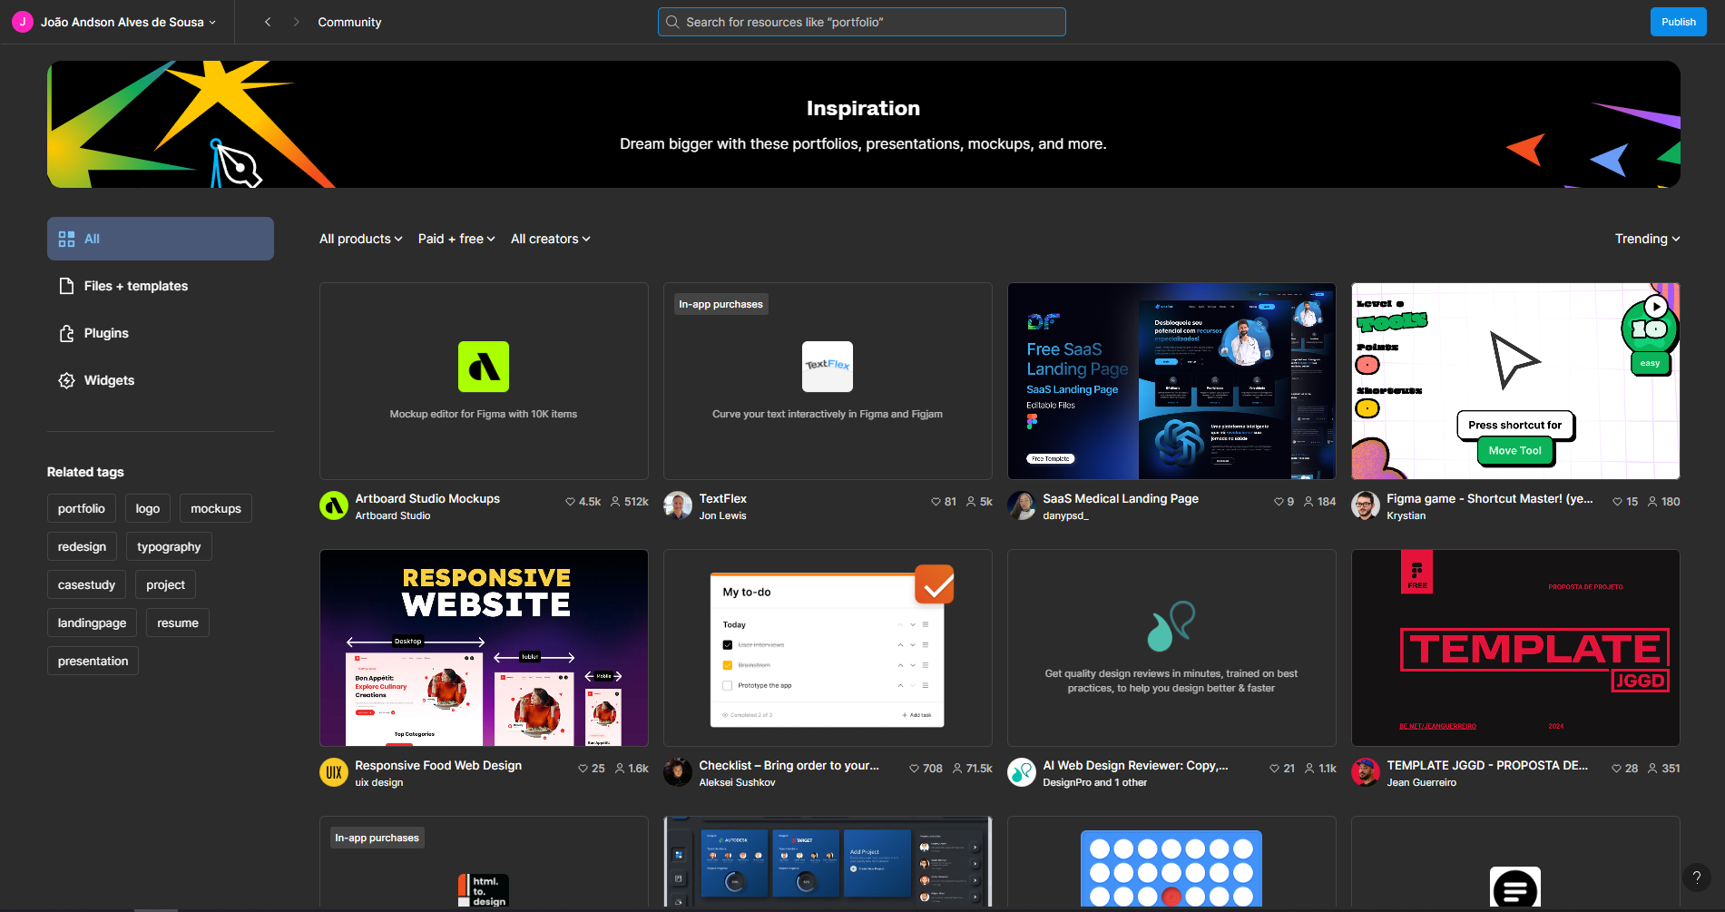1725x912 pixels.
Task: Open Jon Lewis author link
Action: coord(722,515)
